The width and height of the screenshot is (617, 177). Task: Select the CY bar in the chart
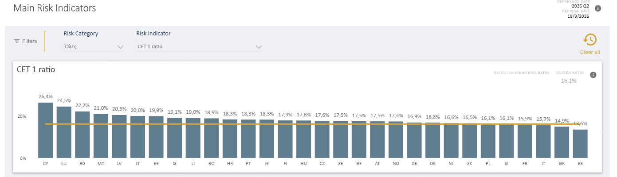(x=45, y=130)
